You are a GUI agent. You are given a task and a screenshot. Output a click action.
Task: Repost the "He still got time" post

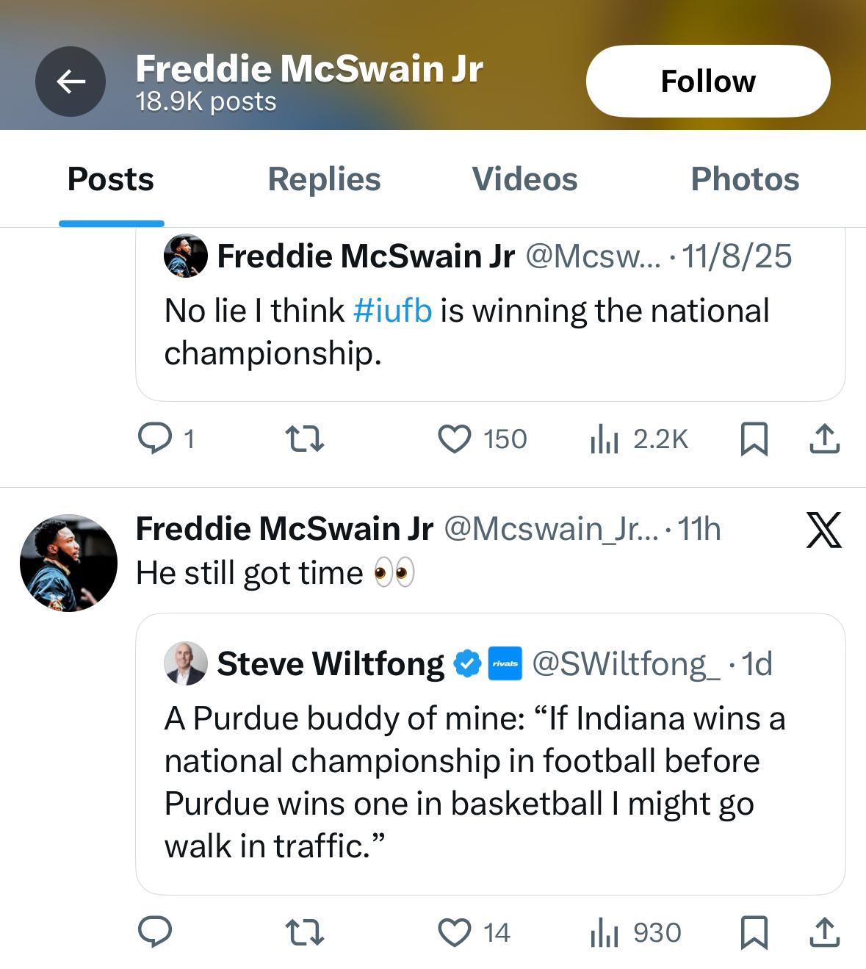pos(304,932)
